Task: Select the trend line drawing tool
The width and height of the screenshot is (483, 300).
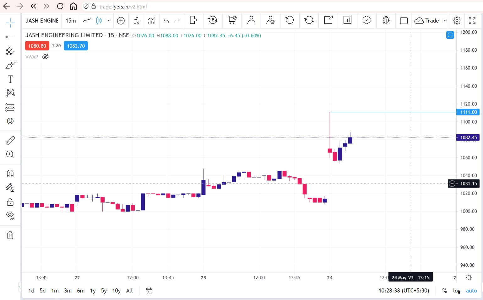Action: tap(10, 37)
